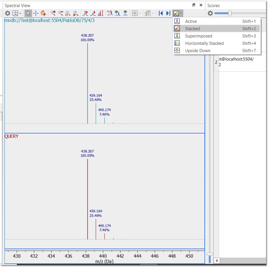268x267 pixels.
Task: Close the Spectral View panel
Action: pyautogui.click(x=201, y=5)
